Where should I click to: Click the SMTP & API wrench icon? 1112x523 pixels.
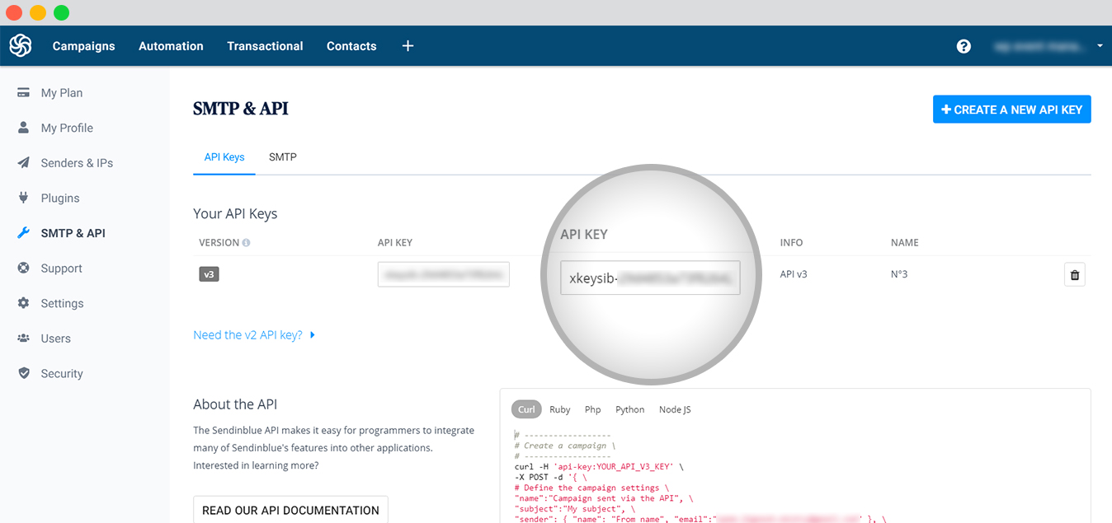pos(24,233)
